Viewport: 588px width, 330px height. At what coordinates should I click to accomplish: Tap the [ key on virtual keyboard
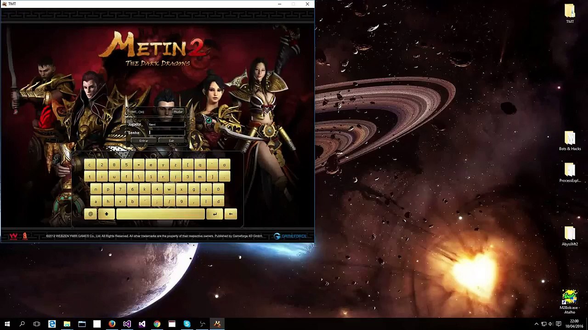pos(187,165)
